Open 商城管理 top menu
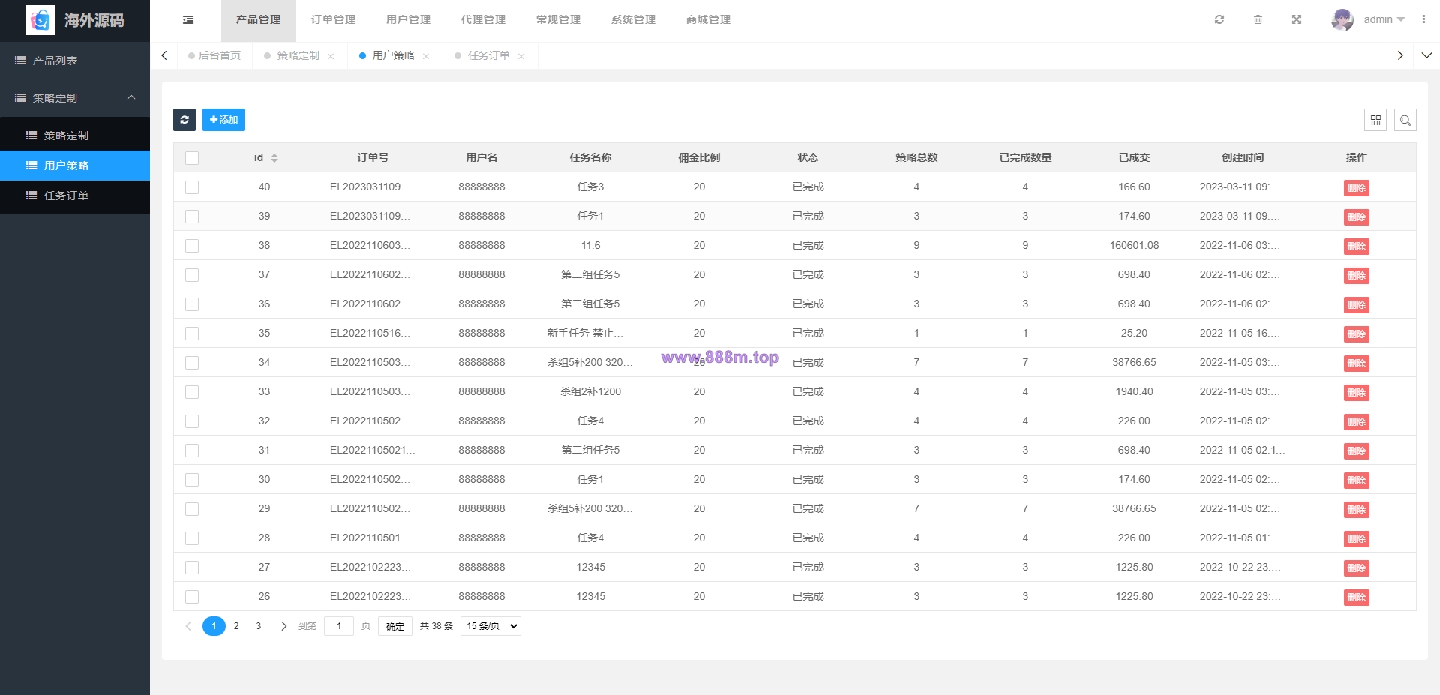 point(709,20)
